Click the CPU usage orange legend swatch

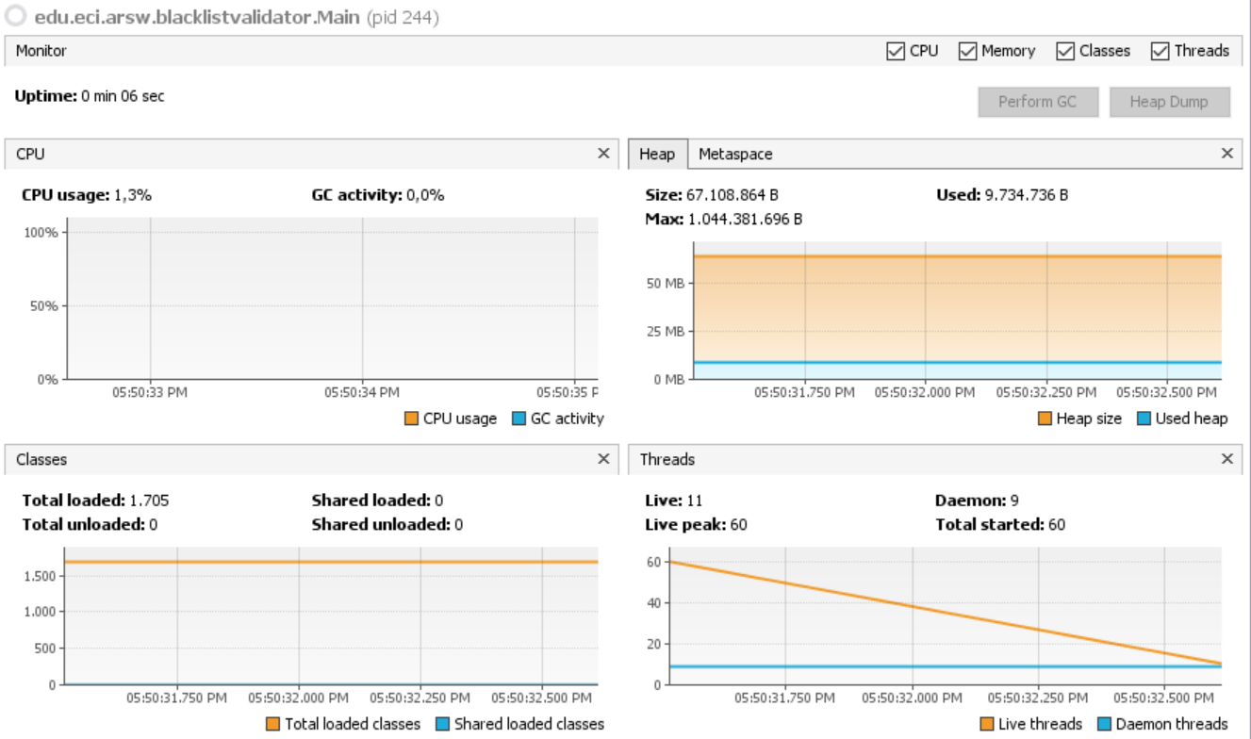point(412,419)
